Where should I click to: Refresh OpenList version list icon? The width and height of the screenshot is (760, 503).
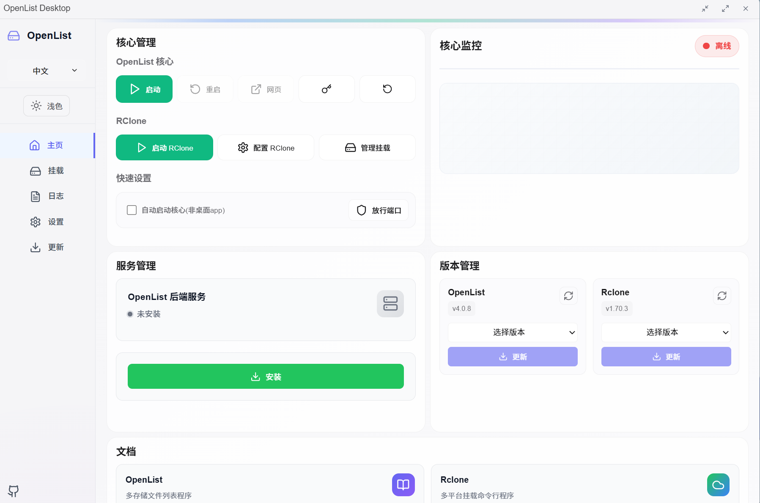point(568,296)
